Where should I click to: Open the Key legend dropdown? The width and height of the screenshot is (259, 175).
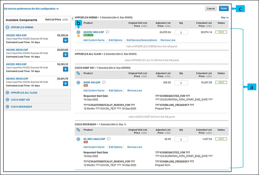pos(225,17)
